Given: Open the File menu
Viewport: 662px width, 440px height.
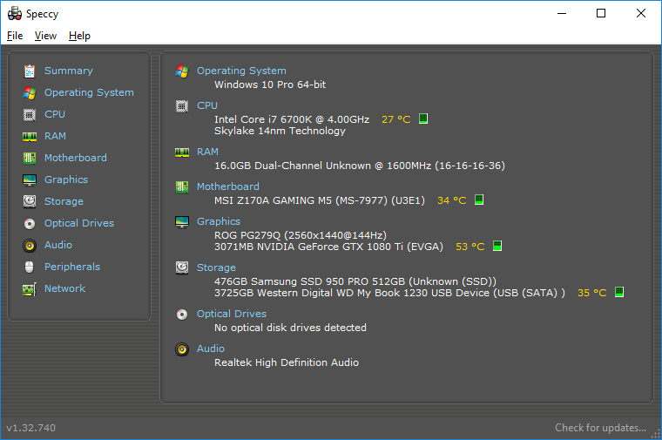Looking at the screenshot, I should (x=15, y=36).
